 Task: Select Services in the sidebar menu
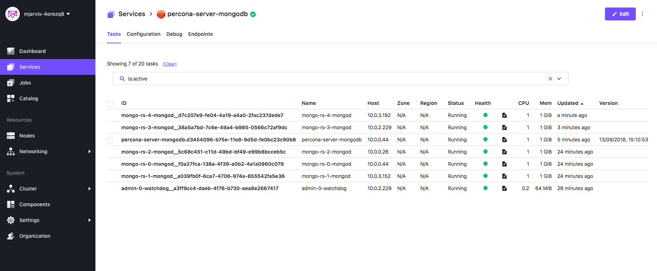48,67
